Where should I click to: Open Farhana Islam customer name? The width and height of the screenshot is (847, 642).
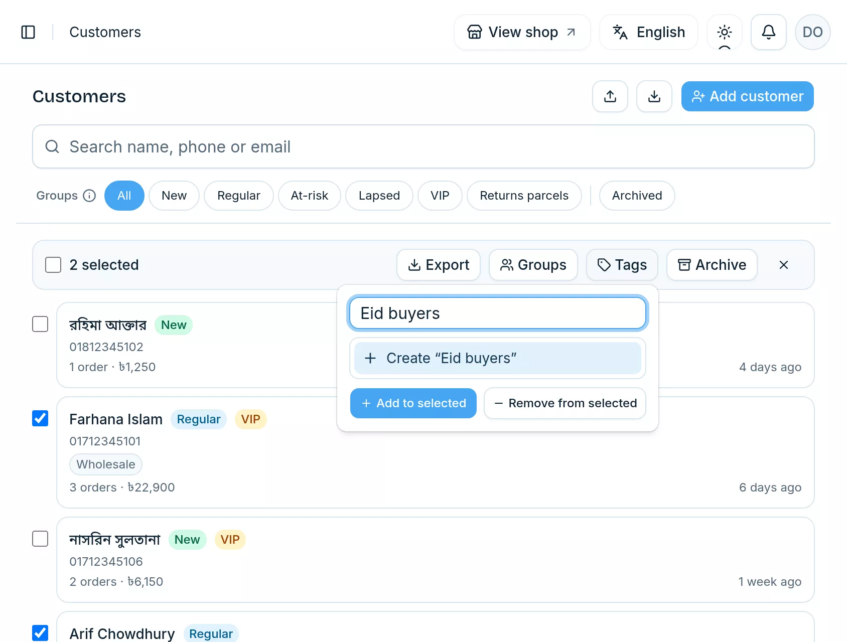pyautogui.click(x=116, y=419)
